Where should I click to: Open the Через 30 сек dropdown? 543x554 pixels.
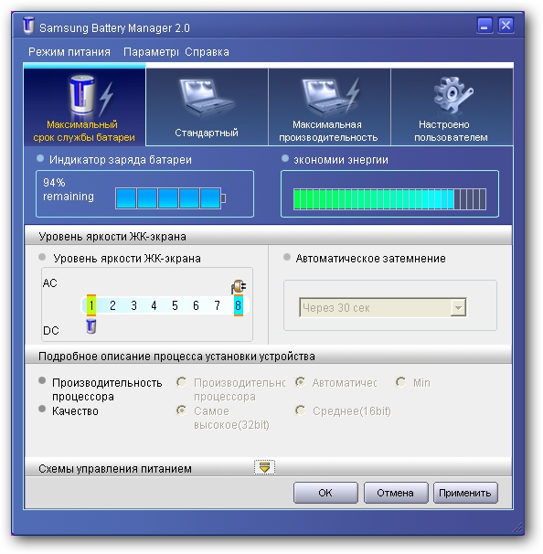pos(383,308)
